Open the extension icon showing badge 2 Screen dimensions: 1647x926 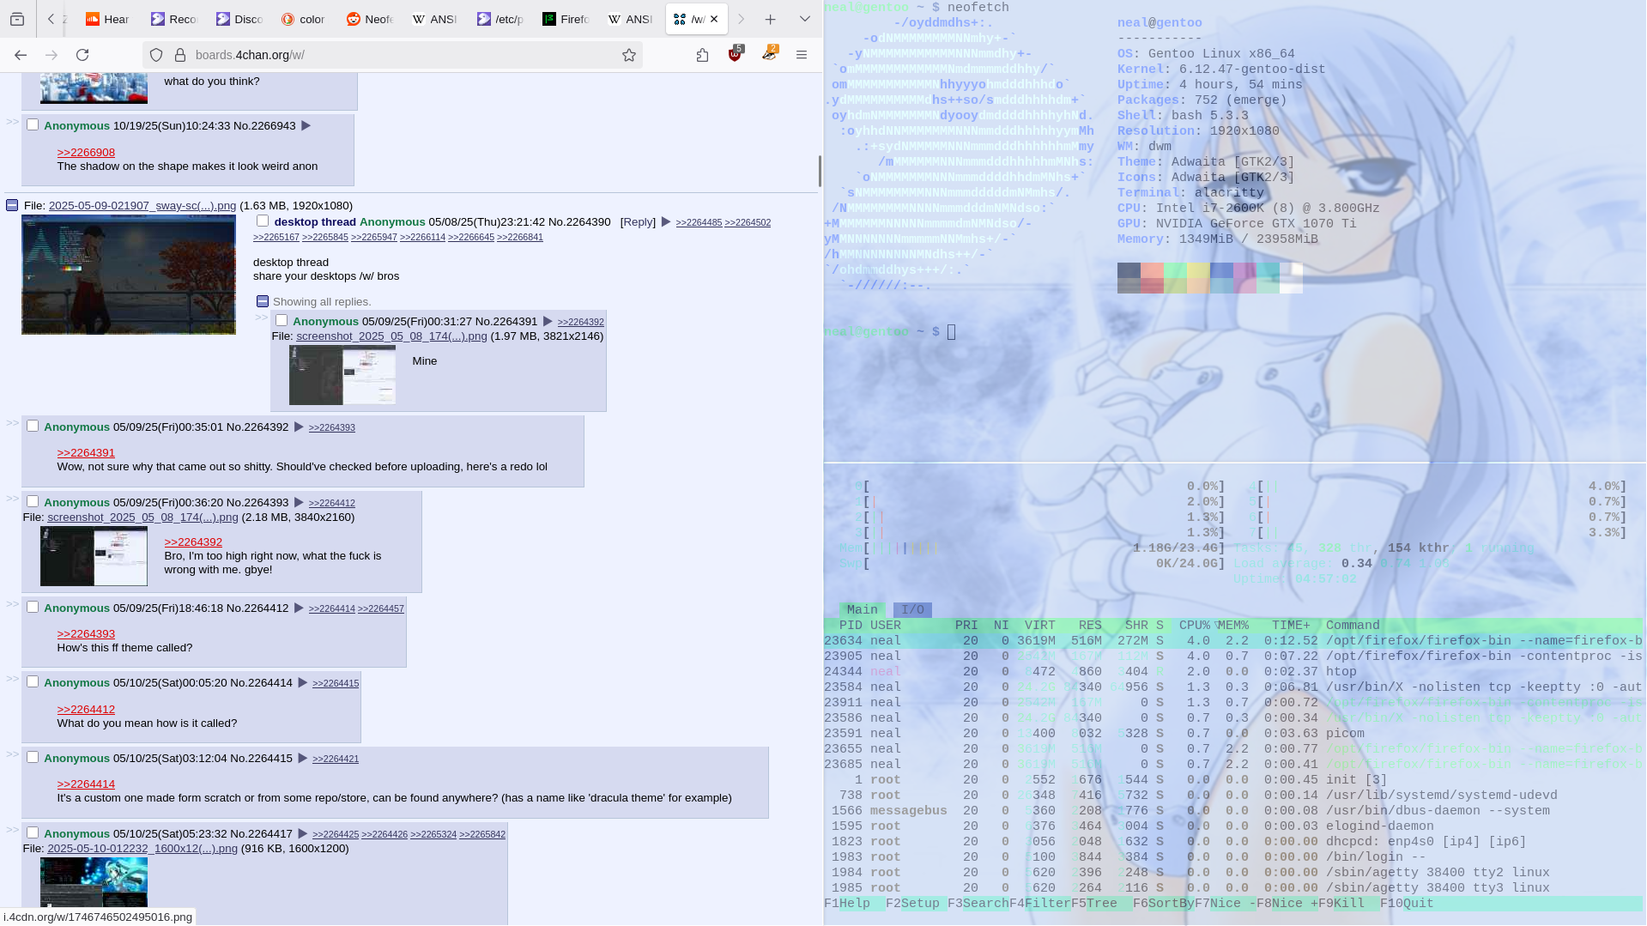click(770, 54)
